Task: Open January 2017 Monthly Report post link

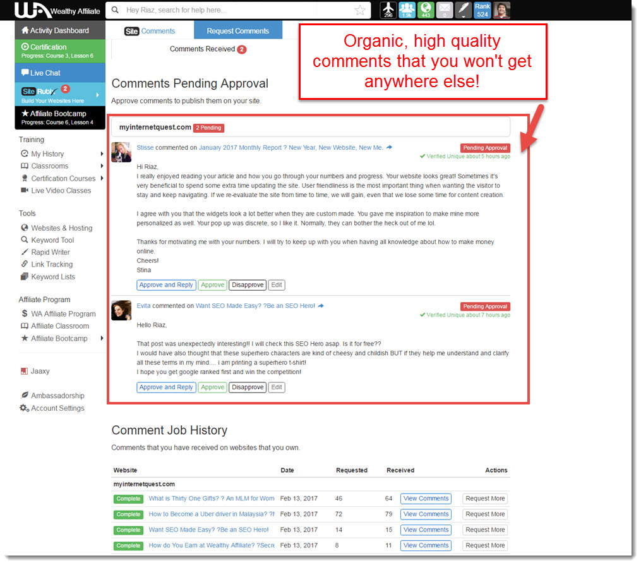Action: [x=291, y=147]
